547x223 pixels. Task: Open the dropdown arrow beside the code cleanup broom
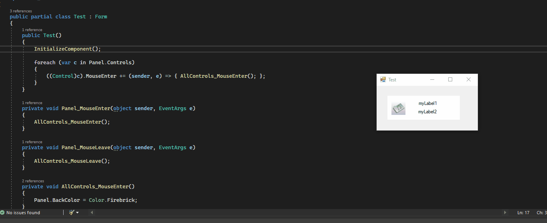77,213
